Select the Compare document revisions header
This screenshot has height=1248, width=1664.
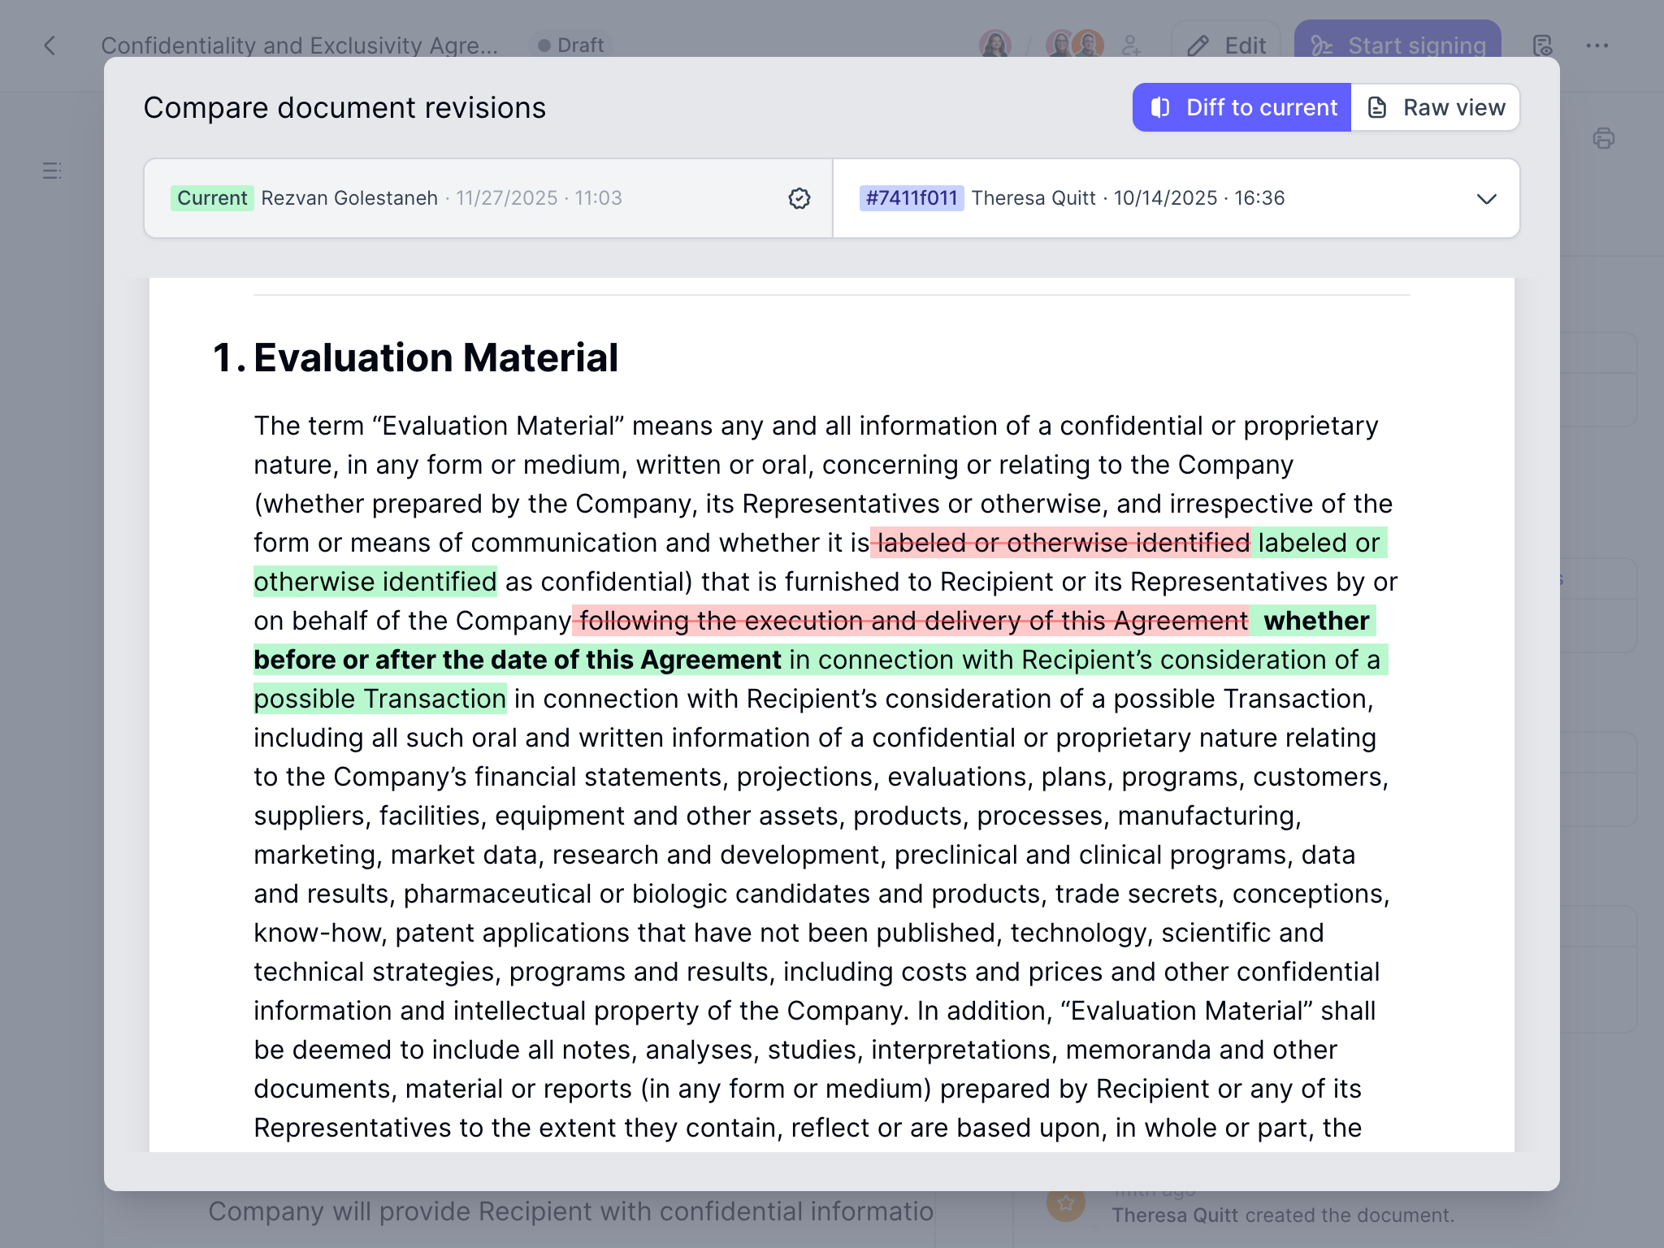345,106
